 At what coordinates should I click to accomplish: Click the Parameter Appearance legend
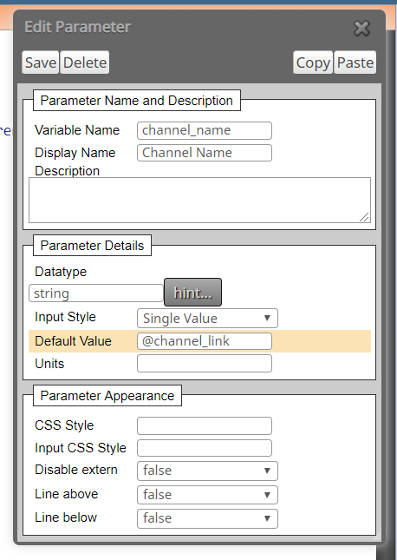pos(107,396)
